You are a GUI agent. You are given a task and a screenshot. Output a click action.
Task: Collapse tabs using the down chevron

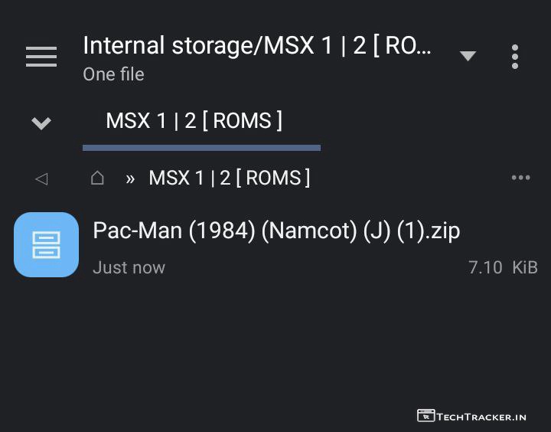[x=41, y=123]
